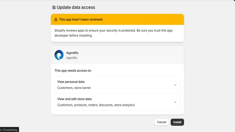Open the View and edit store data row
Viewport: 235px width, 132px height.
tap(117, 102)
